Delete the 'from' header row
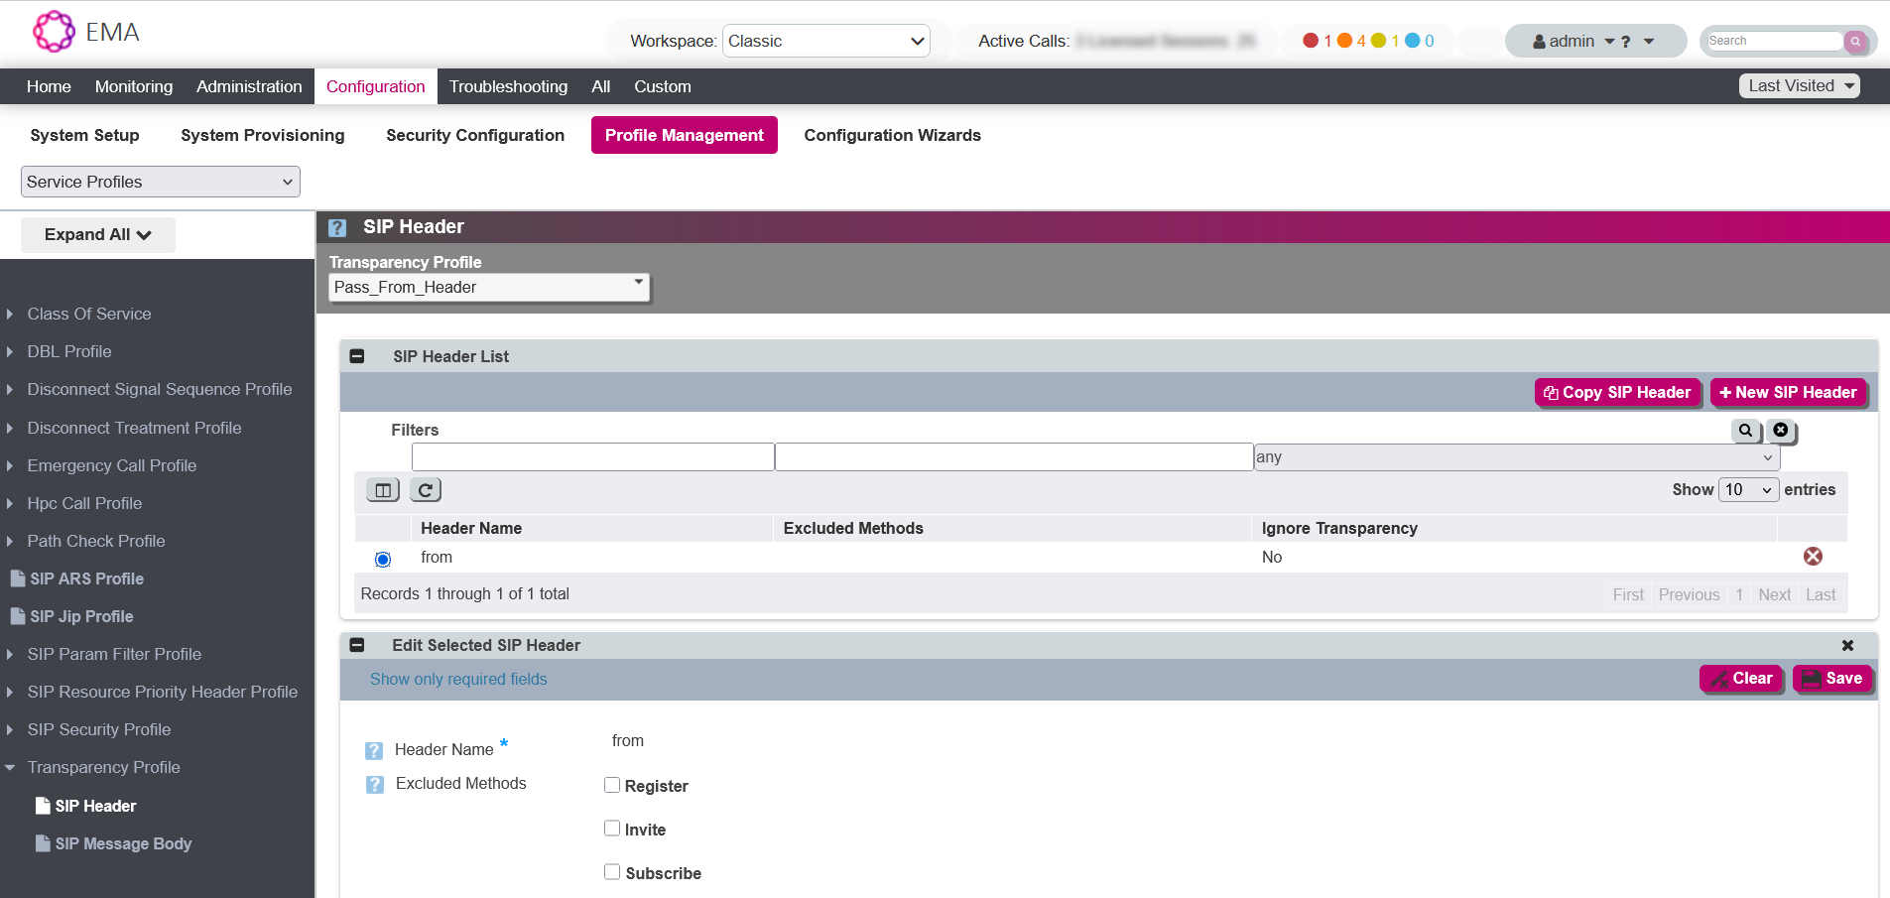Viewport: 1890px width, 898px height. click(1813, 557)
